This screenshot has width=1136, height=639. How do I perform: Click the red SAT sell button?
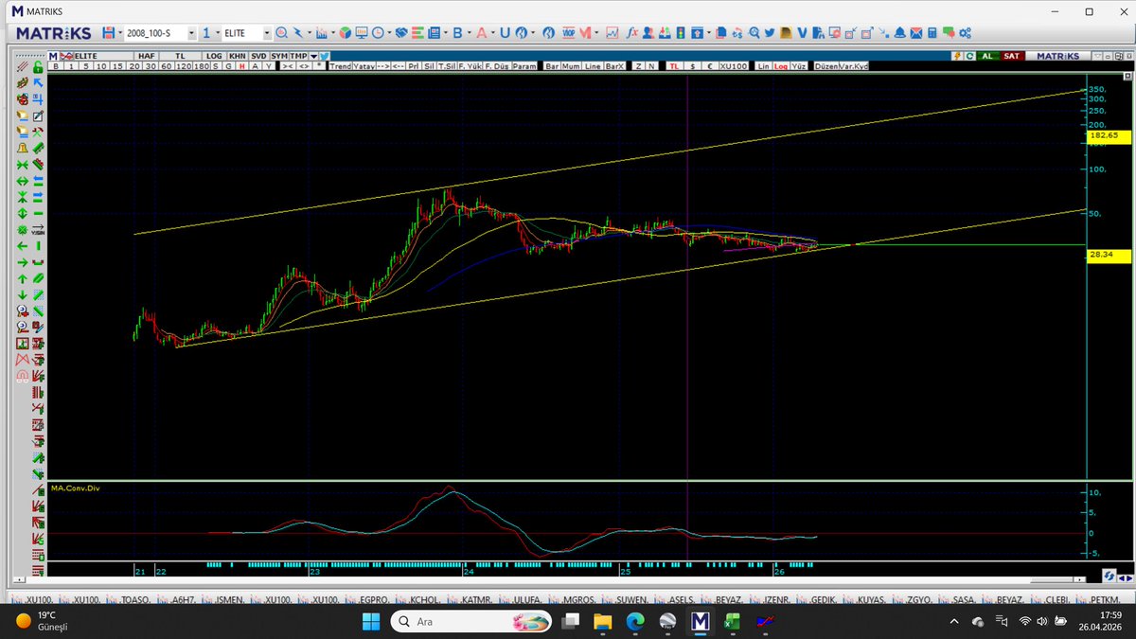(x=1011, y=56)
